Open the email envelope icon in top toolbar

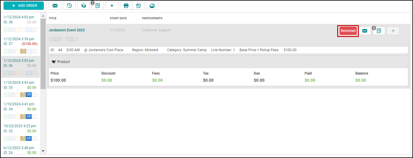click(55, 6)
